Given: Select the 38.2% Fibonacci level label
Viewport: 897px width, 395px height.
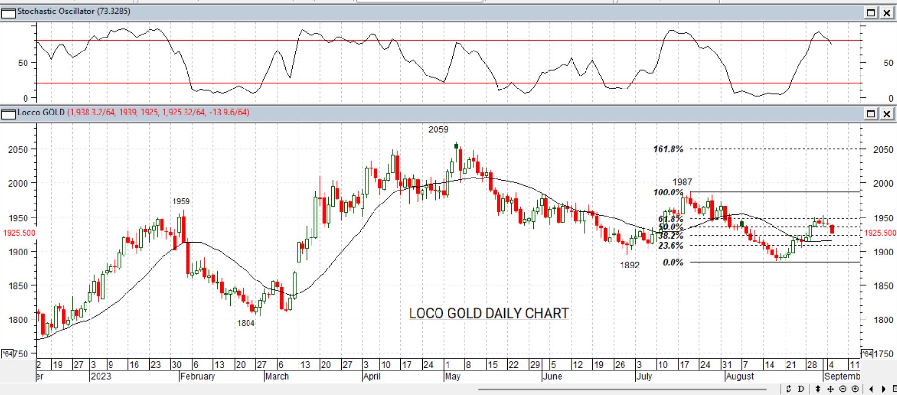Looking at the screenshot, I should 671,236.
